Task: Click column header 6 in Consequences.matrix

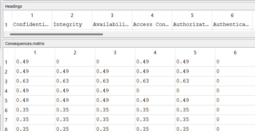Action: pyautogui.click(x=235, y=52)
